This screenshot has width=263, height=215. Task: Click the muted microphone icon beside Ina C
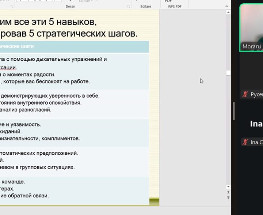pos(245,142)
